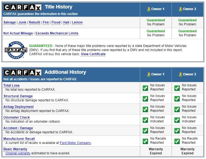Open the Salvage title definition link
This screenshot has width=206, height=159.
10,22
